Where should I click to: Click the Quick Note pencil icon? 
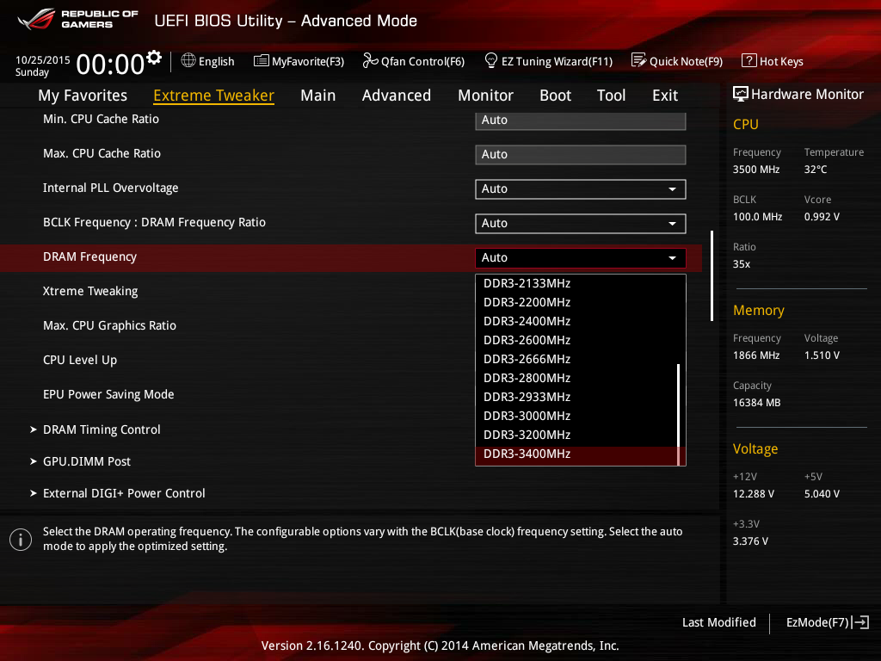[639, 61]
